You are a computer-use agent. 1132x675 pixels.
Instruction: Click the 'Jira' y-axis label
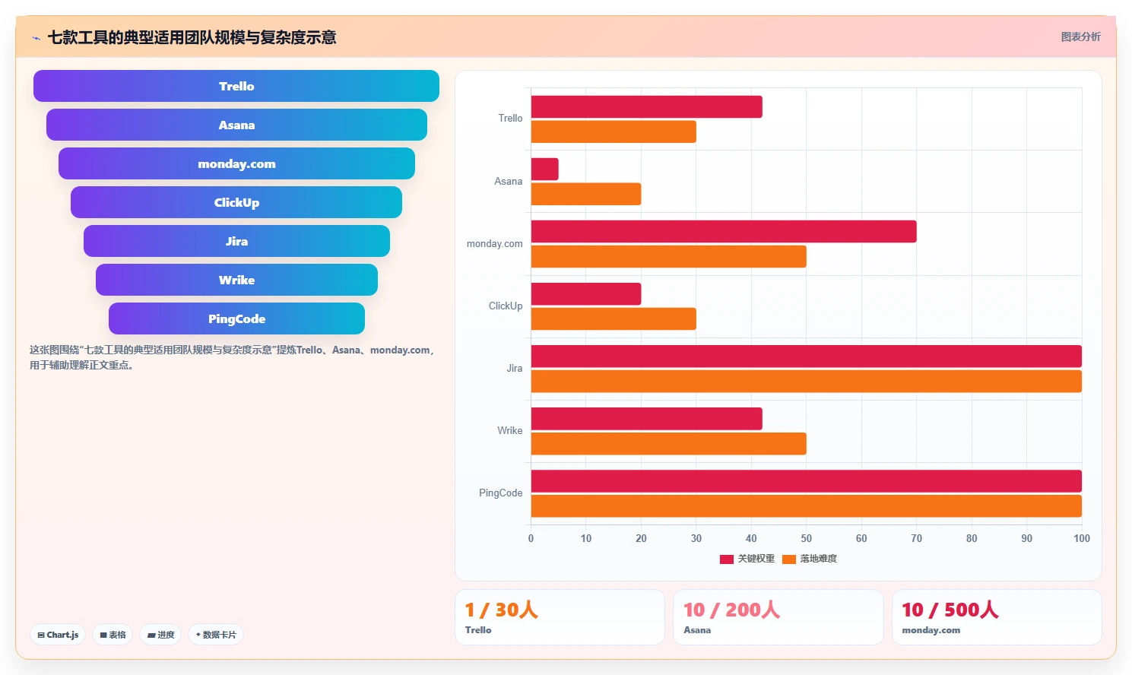click(515, 369)
